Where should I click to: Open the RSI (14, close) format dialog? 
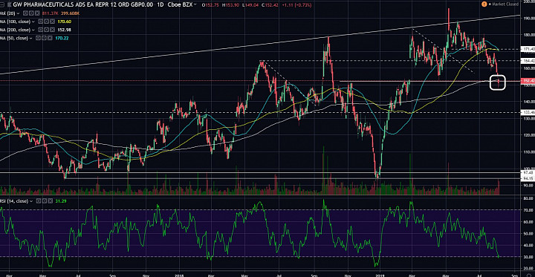click(39, 201)
